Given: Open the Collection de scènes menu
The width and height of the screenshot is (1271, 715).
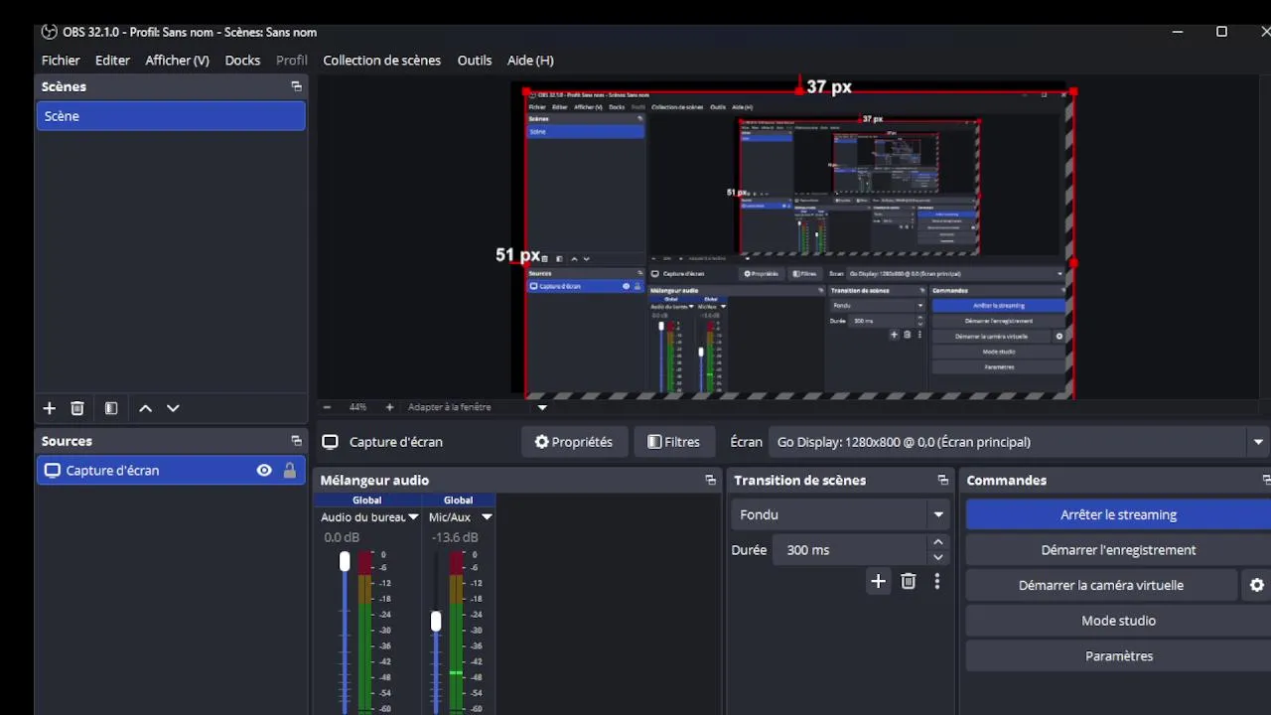Looking at the screenshot, I should 381,61.
